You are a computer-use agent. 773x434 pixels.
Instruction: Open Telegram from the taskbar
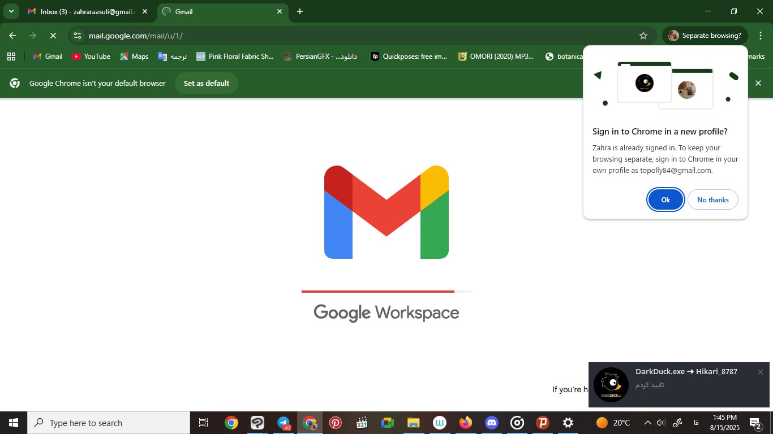[x=284, y=423]
